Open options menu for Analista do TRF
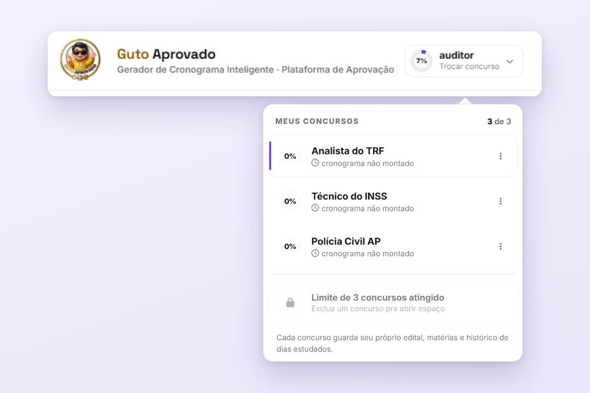Viewport: 590px width, 393px height. pos(501,156)
